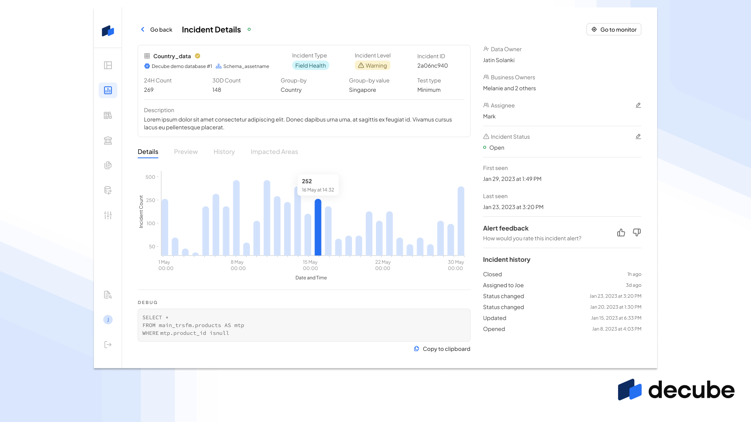The height and width of the screenshot is (422, 751).
Task: Click the clipboard icon near Copy to clipboard
Action: 417,349
